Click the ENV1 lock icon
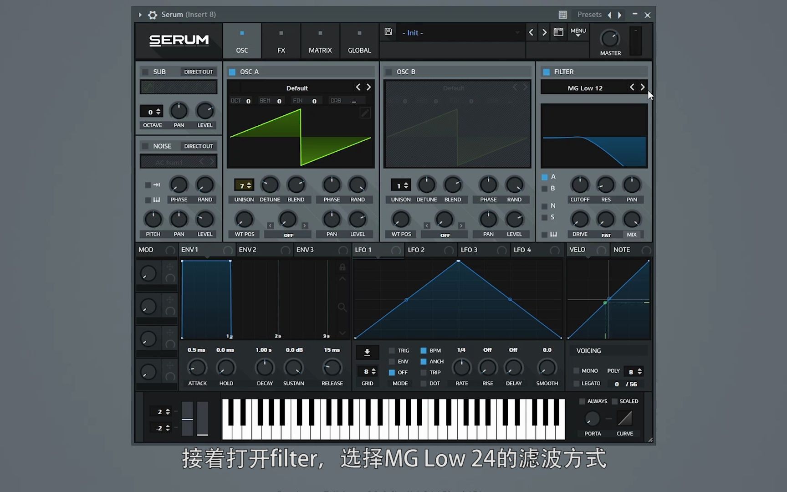 click(342, 267)
